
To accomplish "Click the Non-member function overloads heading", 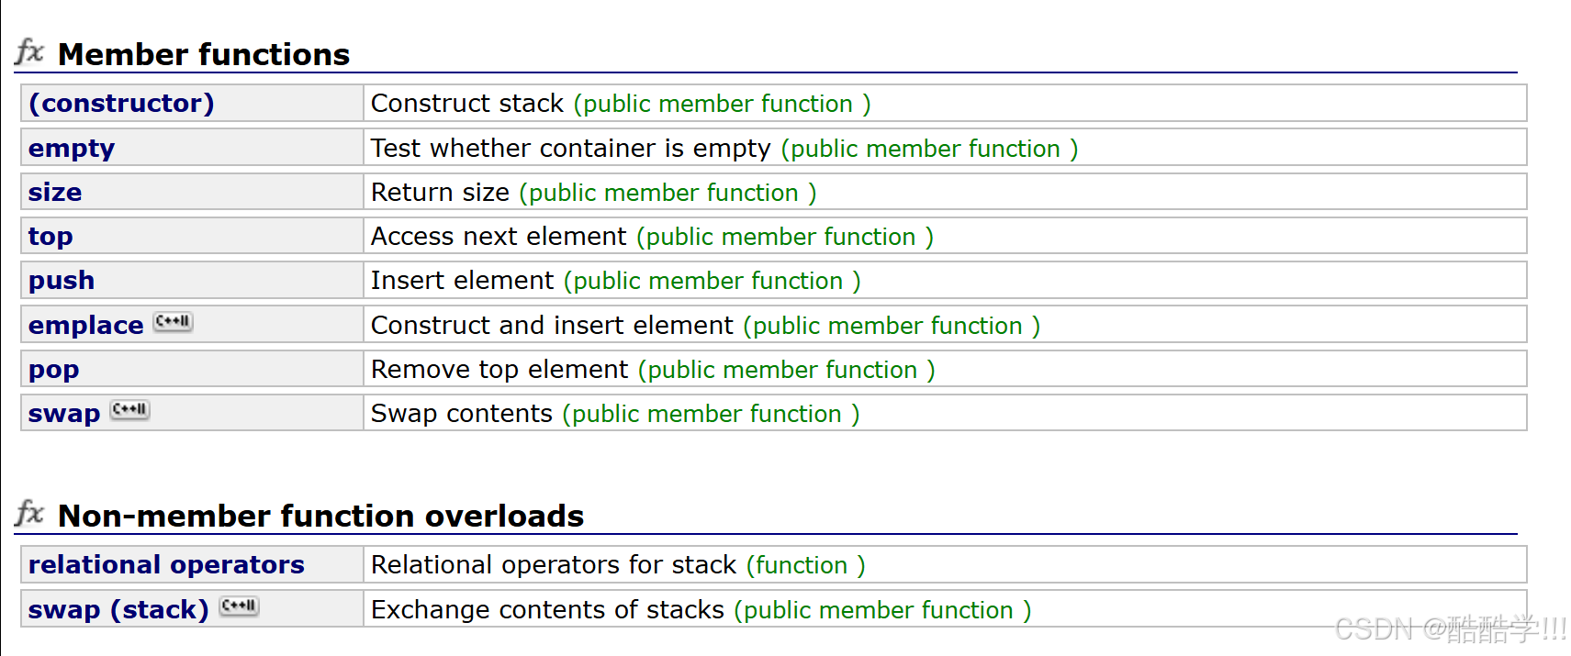I will point(320,516).
